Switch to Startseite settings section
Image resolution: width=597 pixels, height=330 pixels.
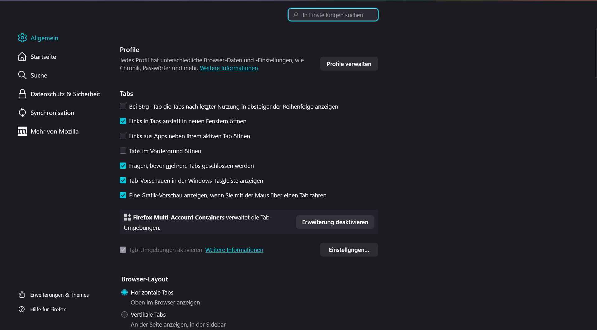pos(43,57)
